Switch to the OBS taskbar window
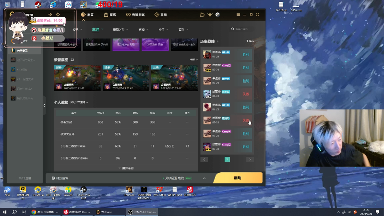384x216 pixels. (x=142, y=212)
